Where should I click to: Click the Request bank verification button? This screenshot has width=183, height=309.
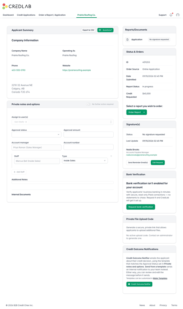click(x=141, y=207)
